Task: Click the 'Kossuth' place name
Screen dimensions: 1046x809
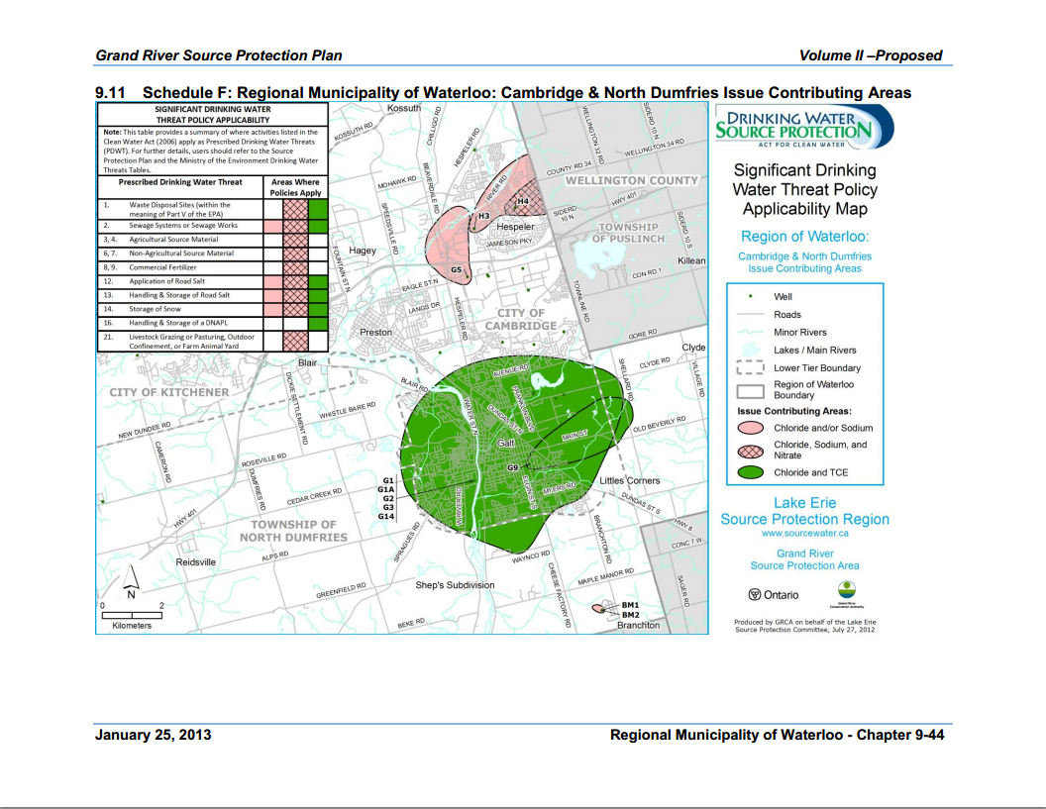Action: pos(403,108)
